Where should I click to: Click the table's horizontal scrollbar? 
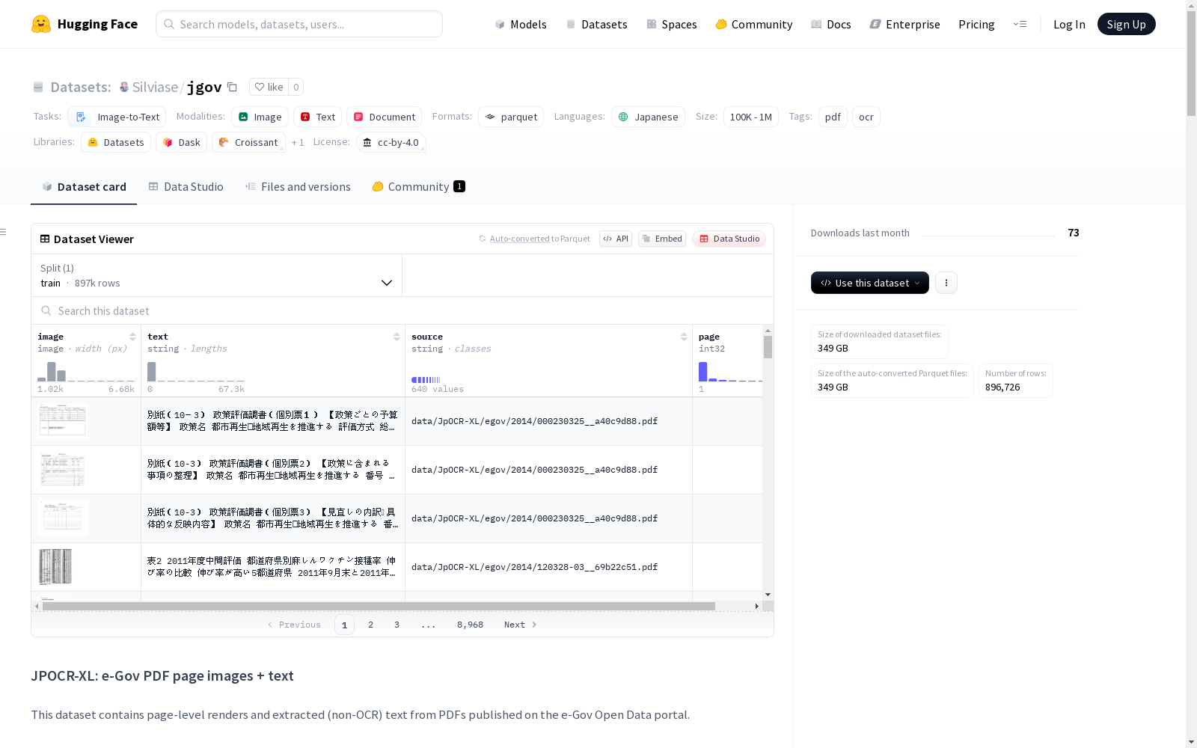tap(379, 606)
